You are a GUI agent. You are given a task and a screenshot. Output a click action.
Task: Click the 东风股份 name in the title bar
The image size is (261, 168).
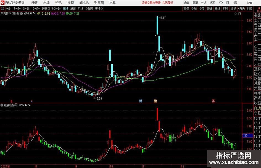pos(168,3)
